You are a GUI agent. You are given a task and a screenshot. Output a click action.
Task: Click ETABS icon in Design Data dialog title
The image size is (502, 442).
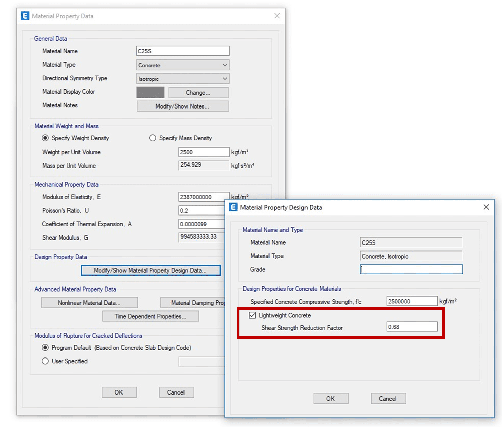[x=233, y=207]
